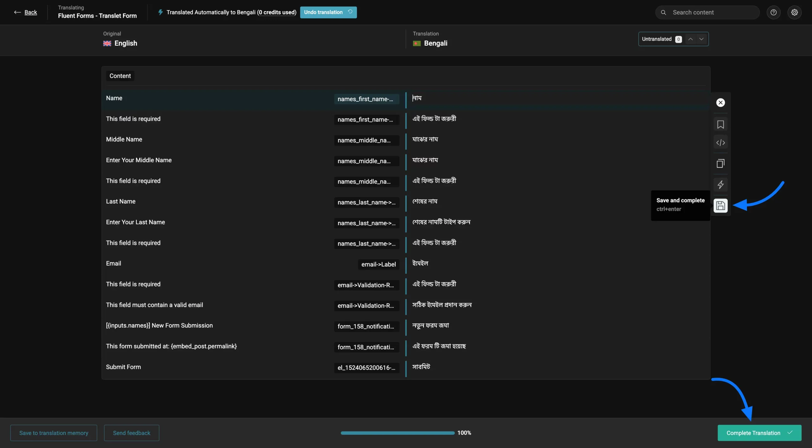
Task: Open the help question mark icon
Action: [x=773, y=12]
